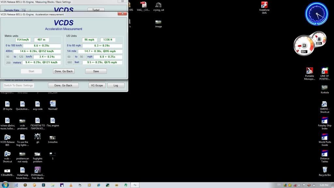Click Done, Go Back in Acceleration Measurement

click(64, 71)
